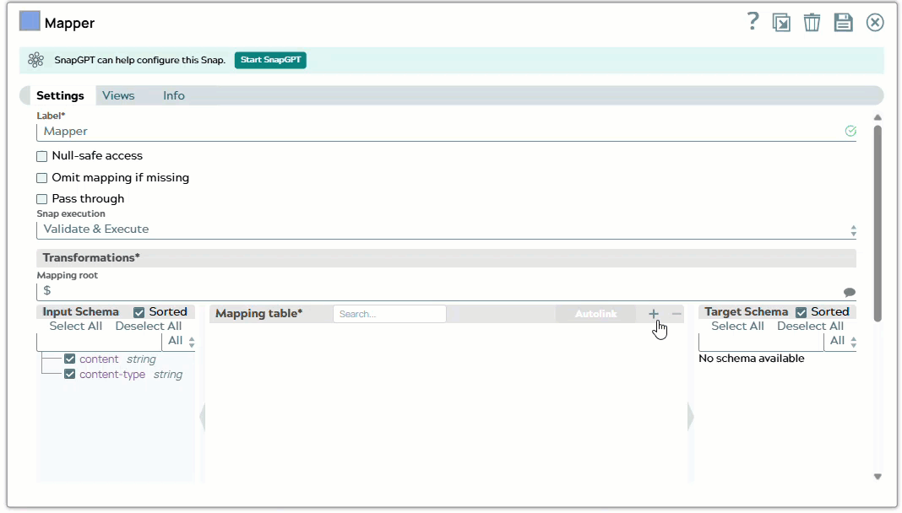Uncheck the content field checkbox

[70, 359]
